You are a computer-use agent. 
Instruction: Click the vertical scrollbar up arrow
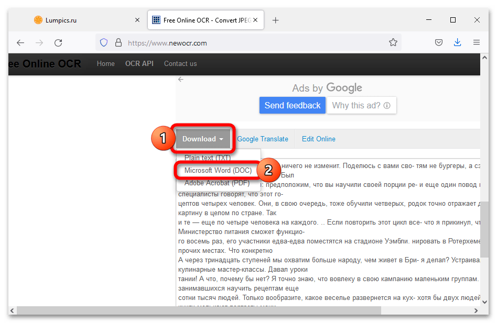484,58
